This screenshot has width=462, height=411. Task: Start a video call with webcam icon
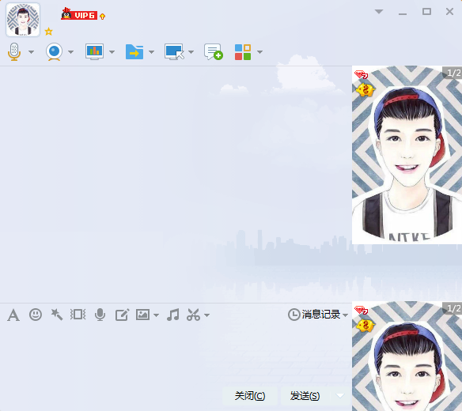[x=55, y=52]
